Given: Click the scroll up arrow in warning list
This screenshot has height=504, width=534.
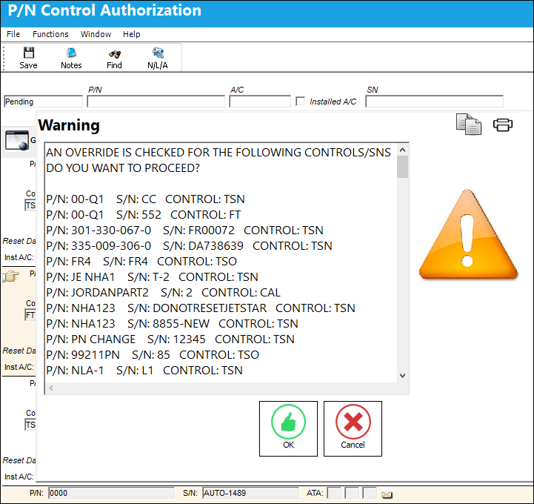Looking at the screenshot, I should tap(403, 150).
